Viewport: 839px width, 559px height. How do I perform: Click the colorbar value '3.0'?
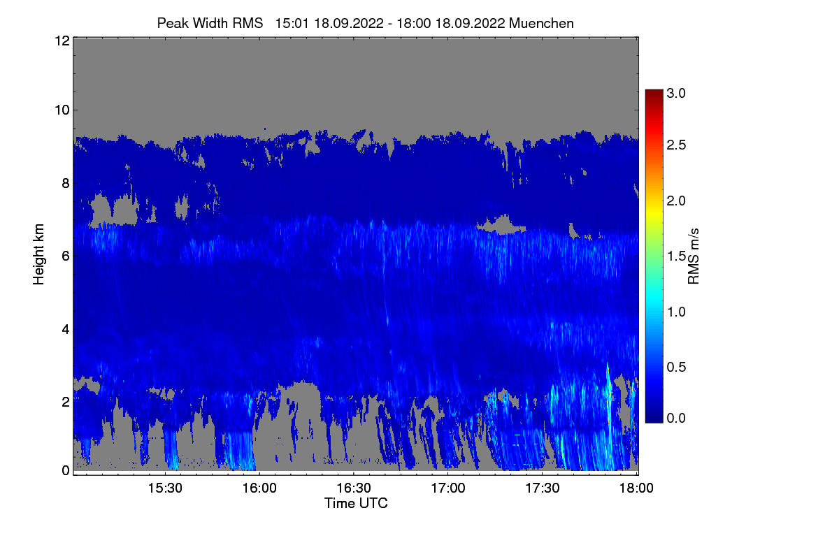(x=675, y=93)
